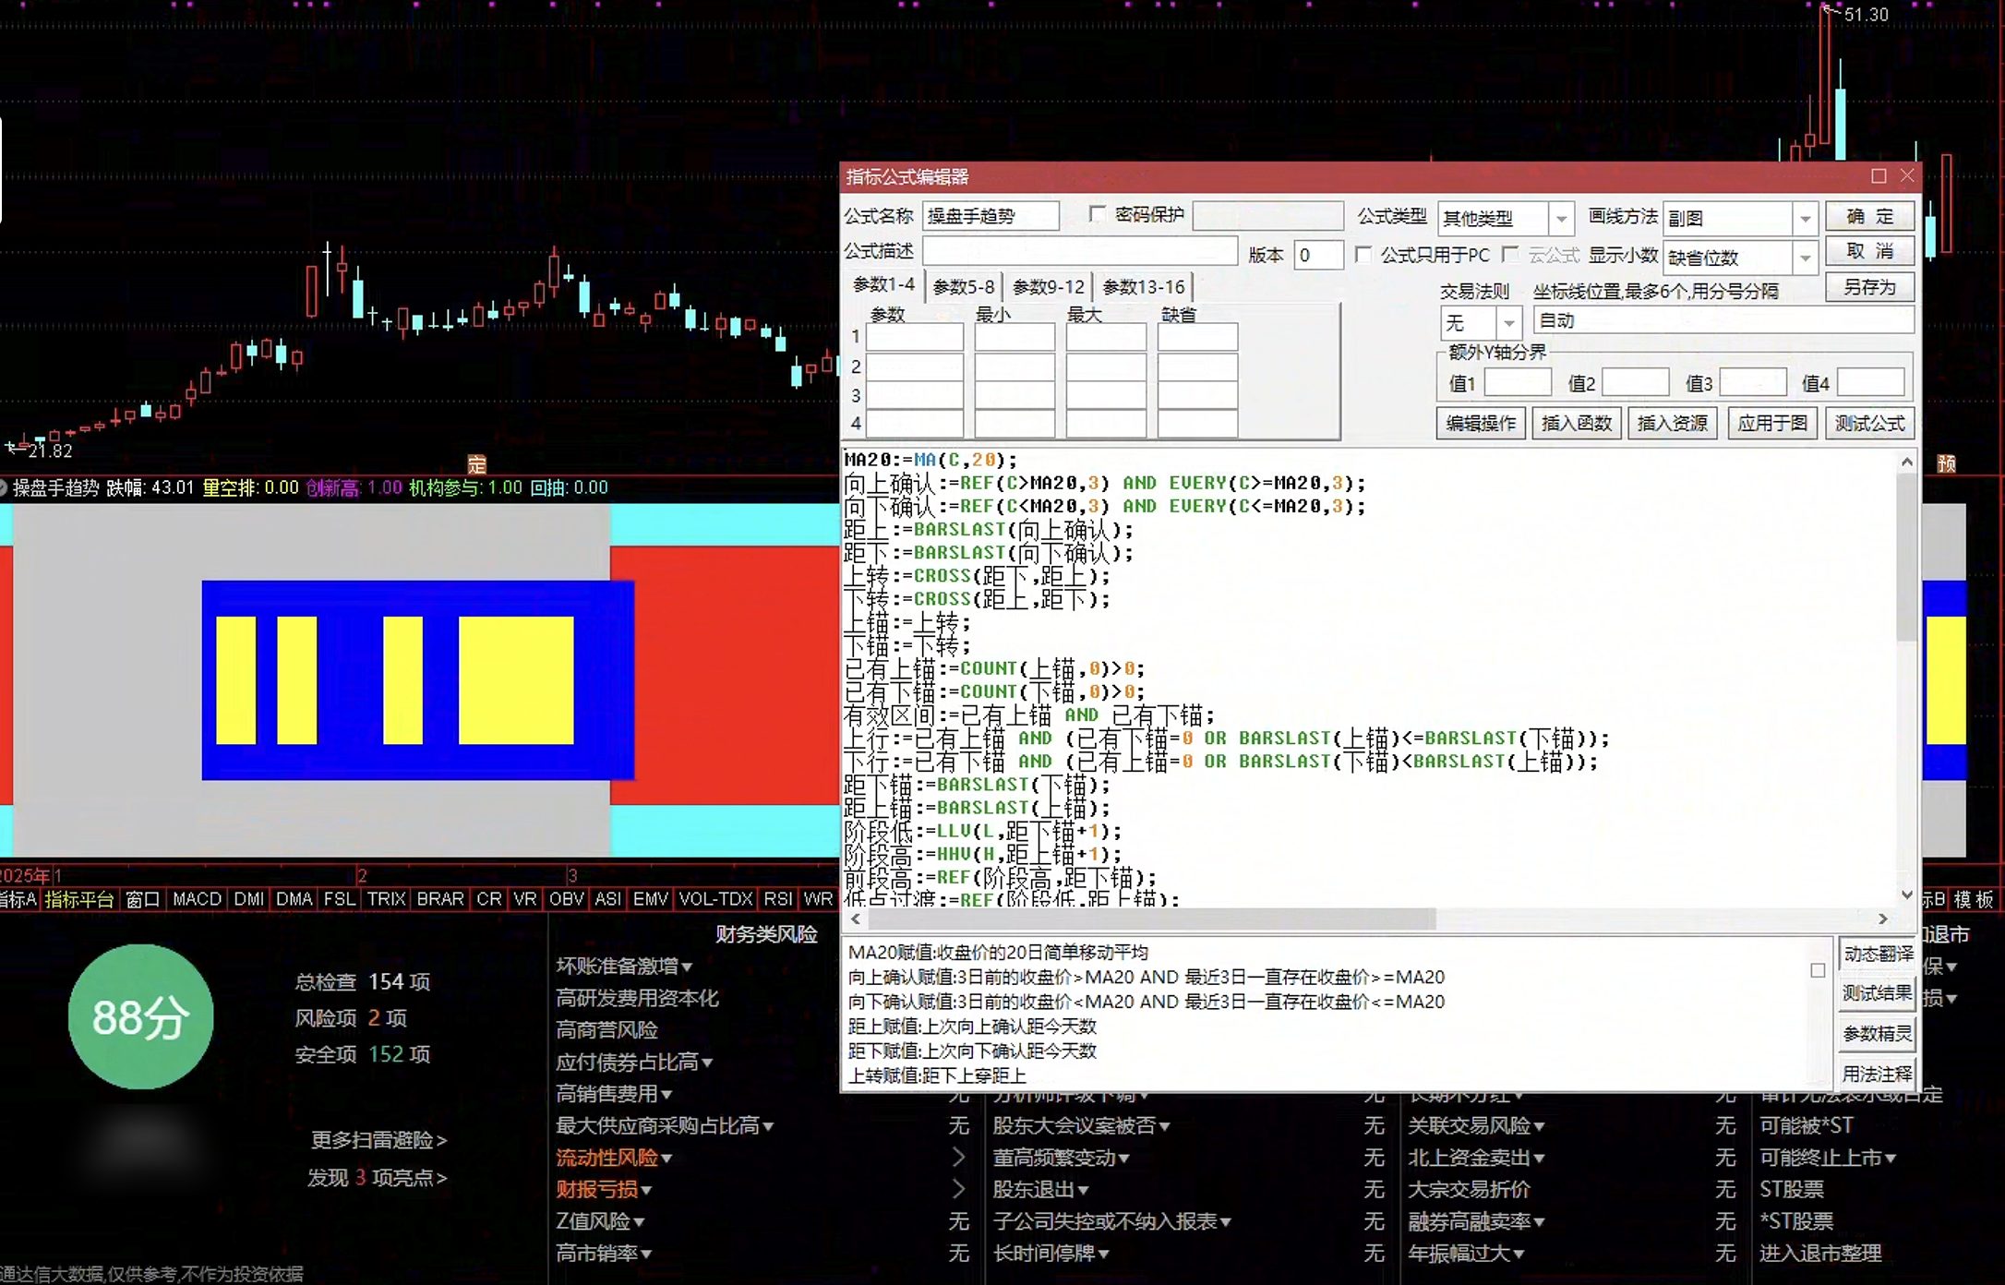The image size is (2005, 1285).
Task: Click the 值4 Y-axis field
Action: coord(1870,382)
